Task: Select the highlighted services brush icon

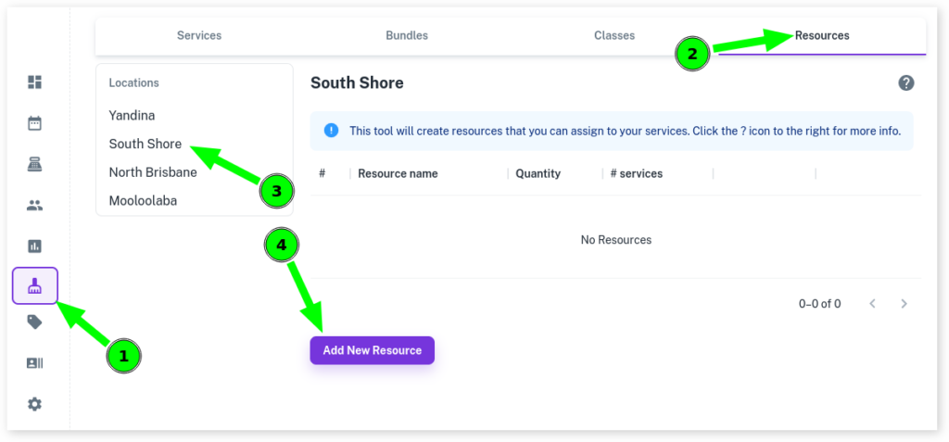Action: [x=35, y=286]
